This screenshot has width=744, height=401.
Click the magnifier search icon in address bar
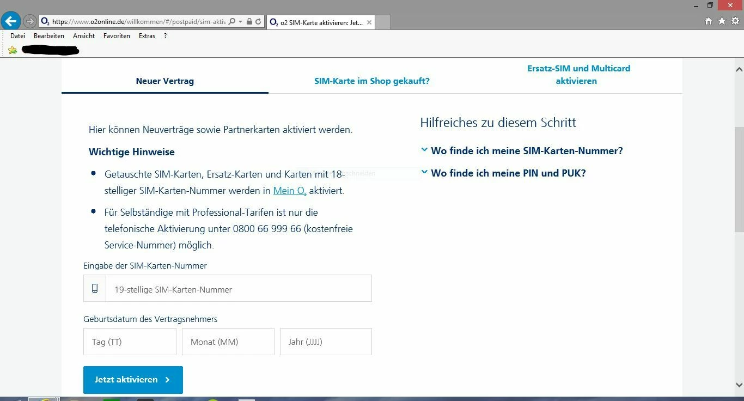click(232, 22)
